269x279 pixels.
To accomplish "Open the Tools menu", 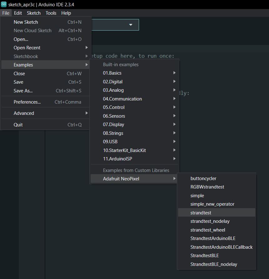I will click(x=51, y=13).
